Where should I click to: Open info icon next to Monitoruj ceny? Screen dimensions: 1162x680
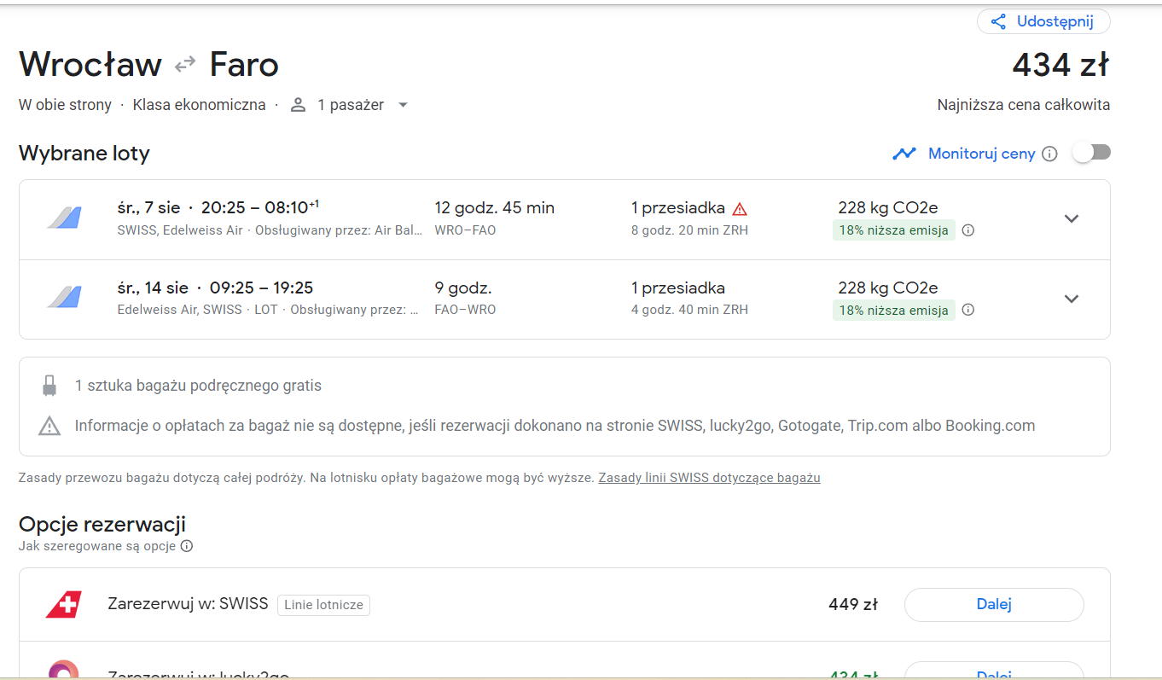[x=1050, y=154]
